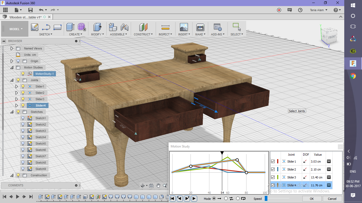The width and height of the screenshot is (362, 203).
Task: Open the Tania Alam account dropdown
Action: pos(319,10)
